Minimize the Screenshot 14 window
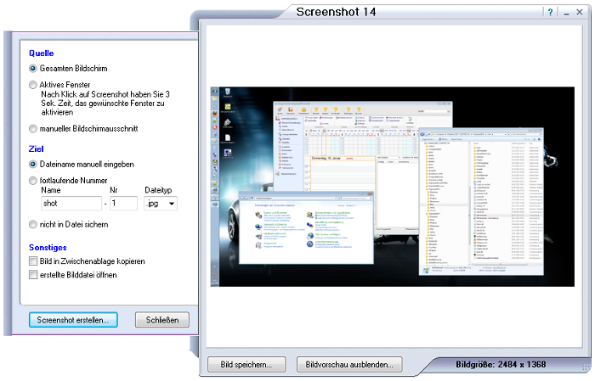 coord(567,13)
